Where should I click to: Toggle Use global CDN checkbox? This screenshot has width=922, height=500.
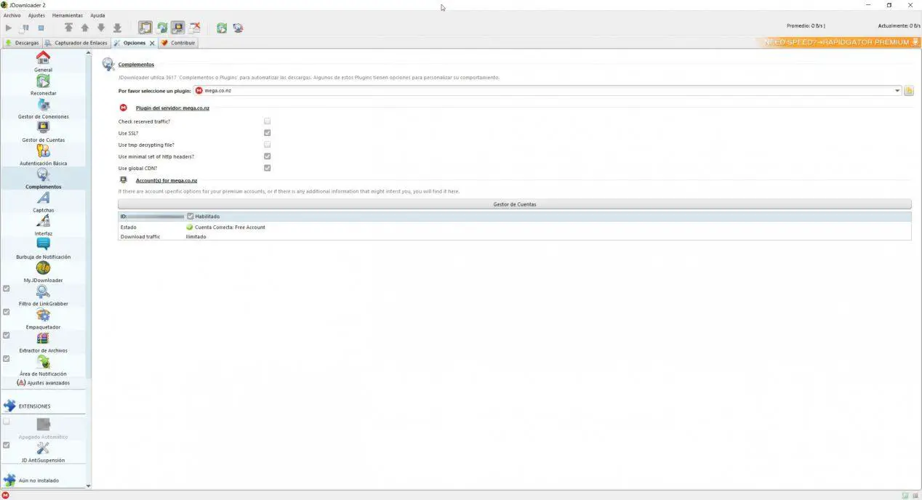click(268, 168)
